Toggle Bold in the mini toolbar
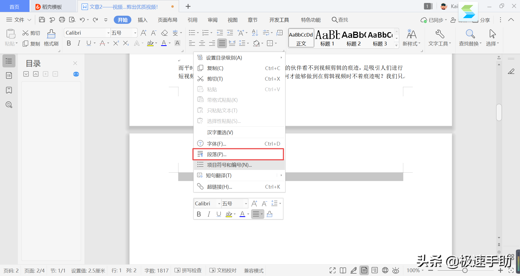520x276 pixels. point(199,214)
